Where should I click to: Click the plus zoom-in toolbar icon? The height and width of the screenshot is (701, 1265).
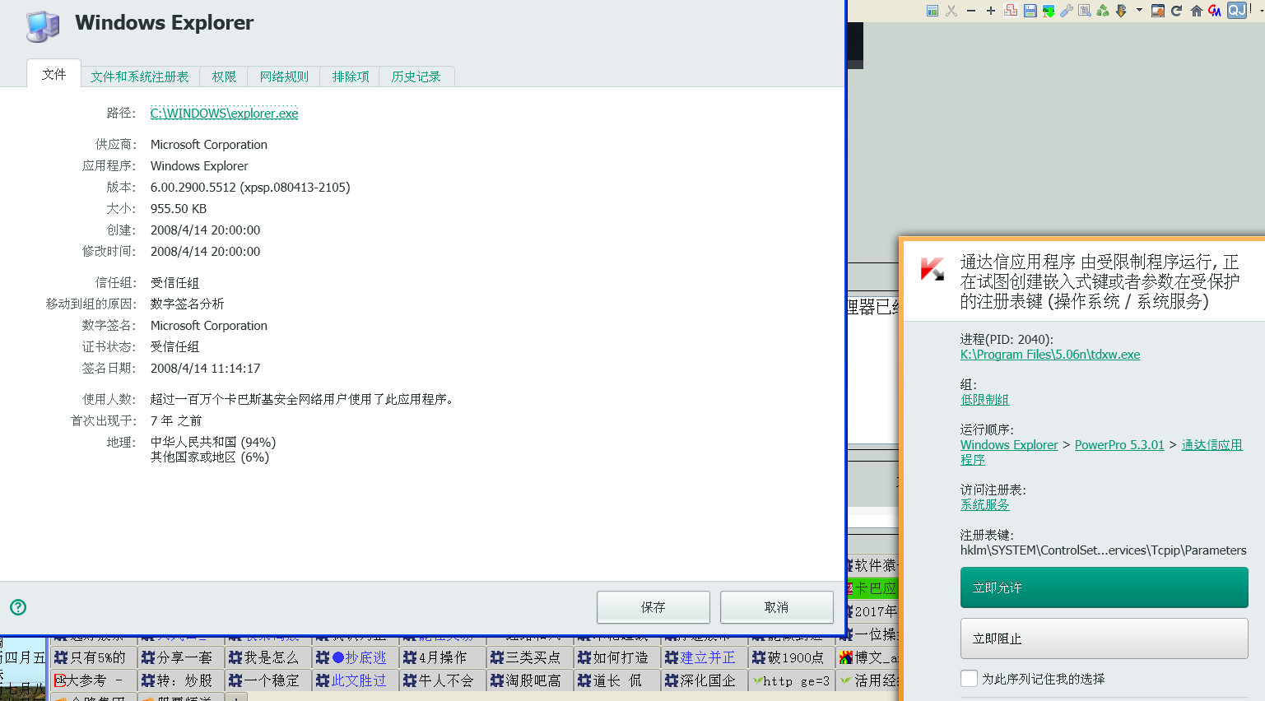[x=991, y=11]
